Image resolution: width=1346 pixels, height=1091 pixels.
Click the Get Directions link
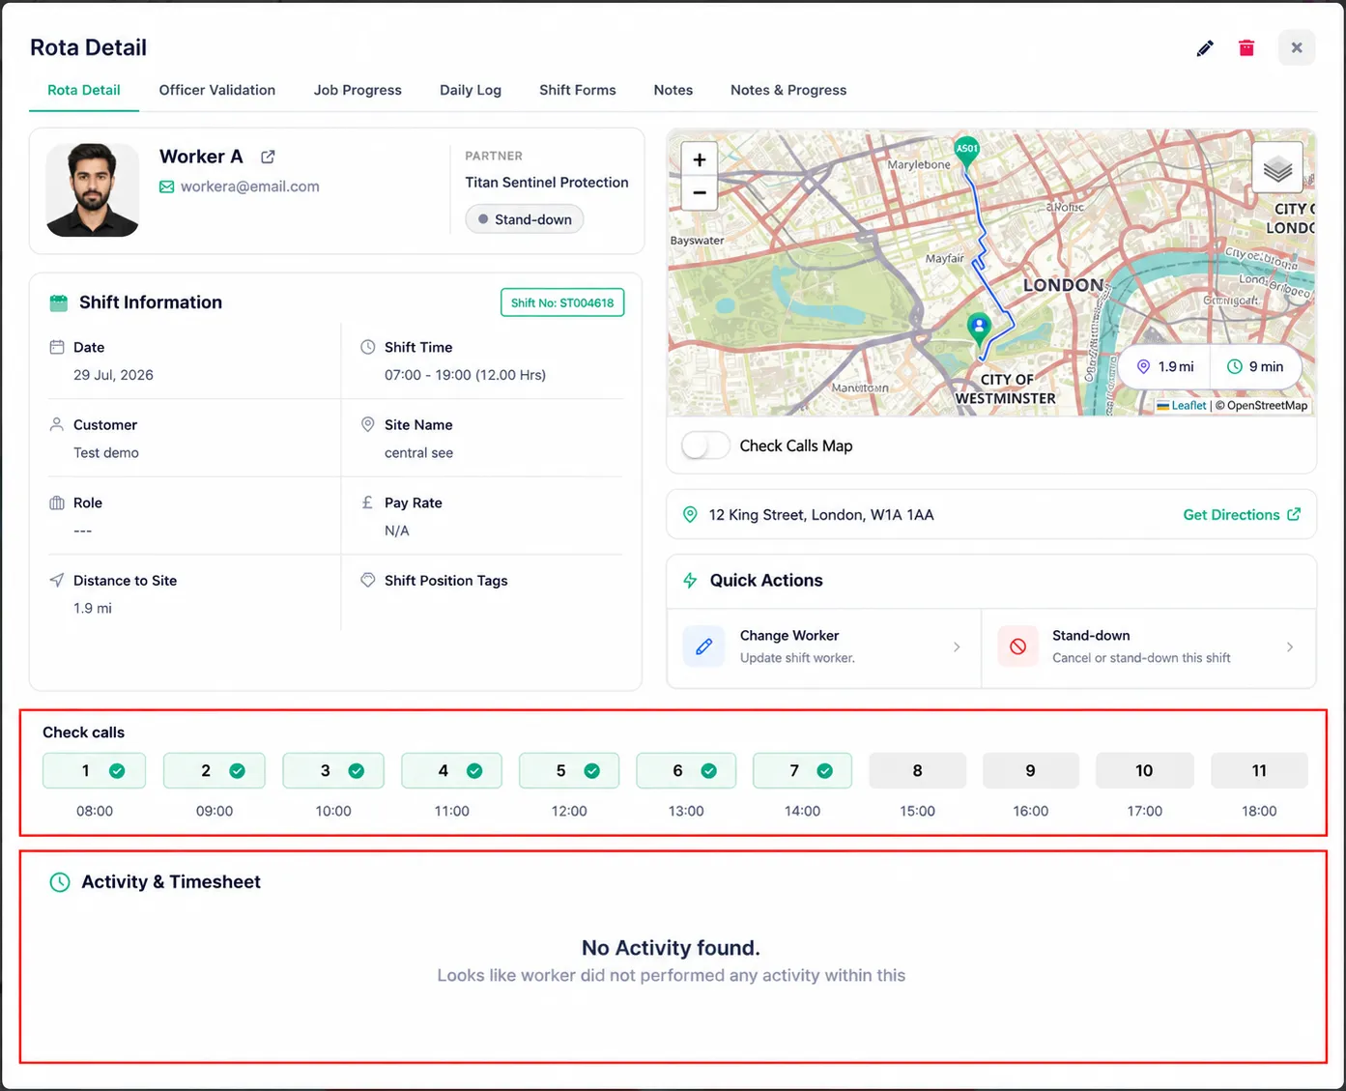(x=1242, y=515)
